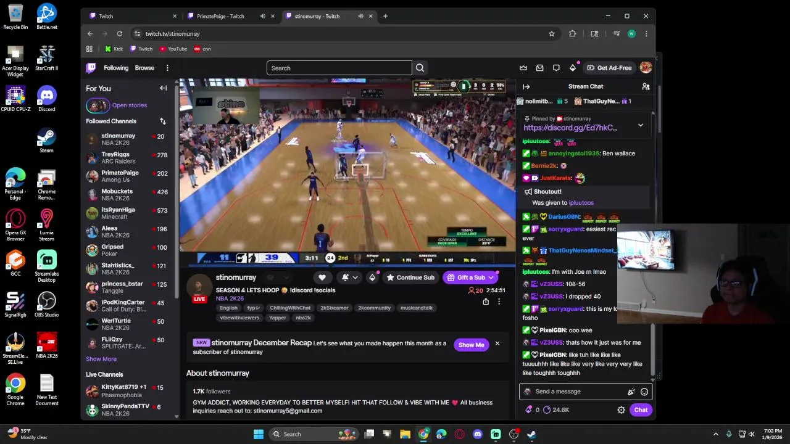Click the Twitch search field

(x=339, y=68)
